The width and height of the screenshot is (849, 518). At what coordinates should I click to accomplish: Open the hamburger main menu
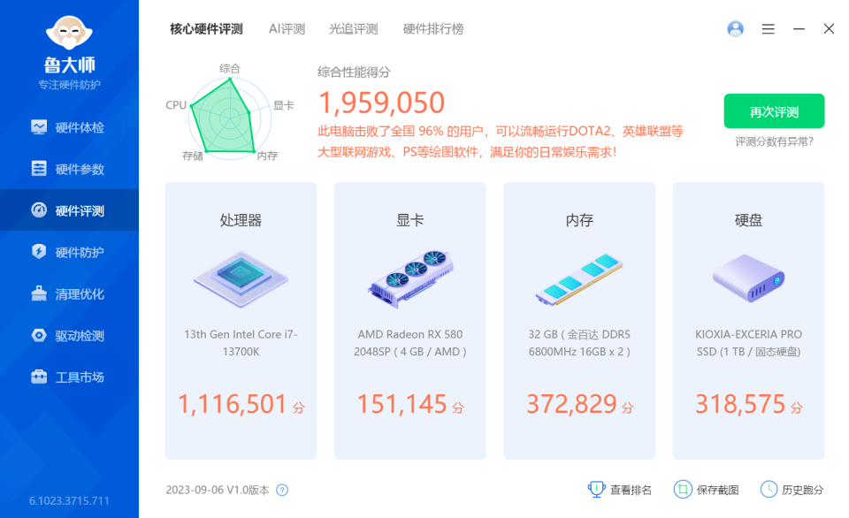pos(768,28)
